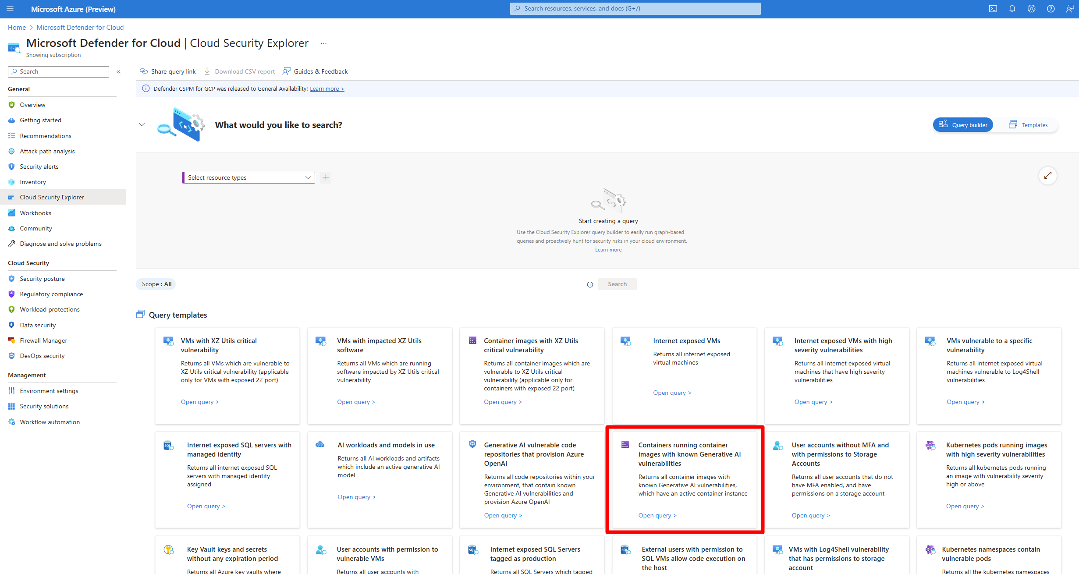The height and width of the screenshot is (574, 1079).
Task: Click the help question mark icon
Action: pyautogui.click(x=1051, y=9)
